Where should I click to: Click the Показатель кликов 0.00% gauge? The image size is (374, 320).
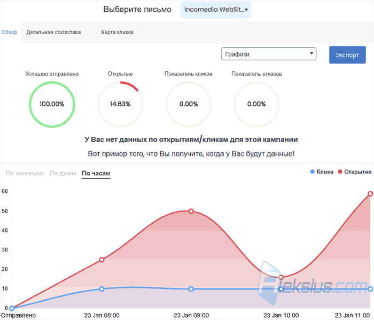pos(189,104)
